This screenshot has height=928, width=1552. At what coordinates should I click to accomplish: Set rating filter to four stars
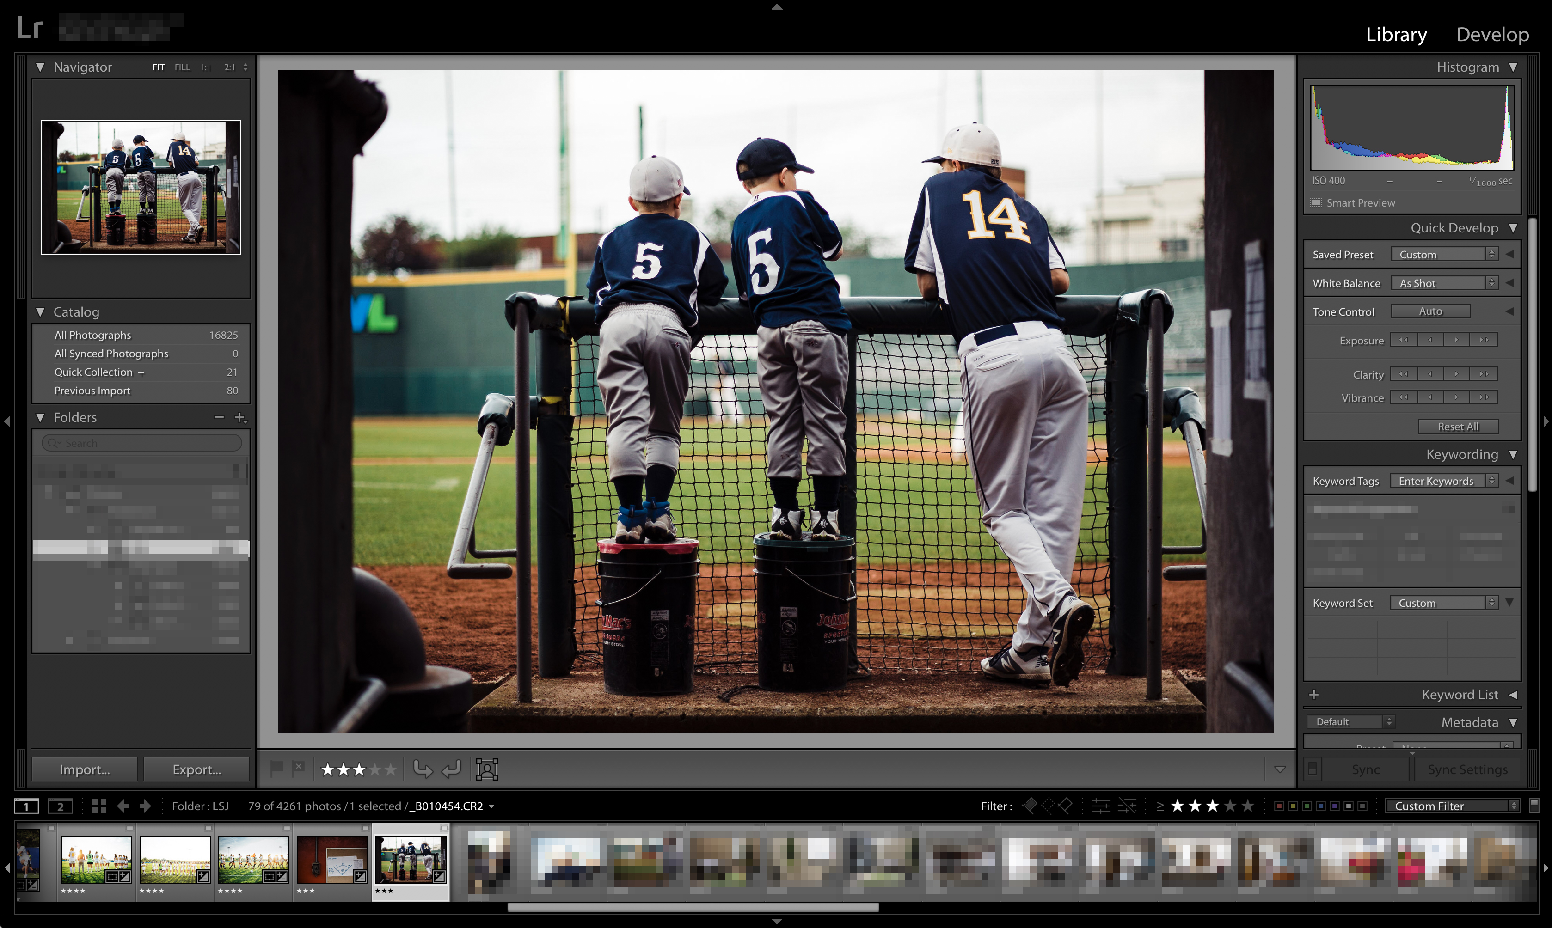1230,806
